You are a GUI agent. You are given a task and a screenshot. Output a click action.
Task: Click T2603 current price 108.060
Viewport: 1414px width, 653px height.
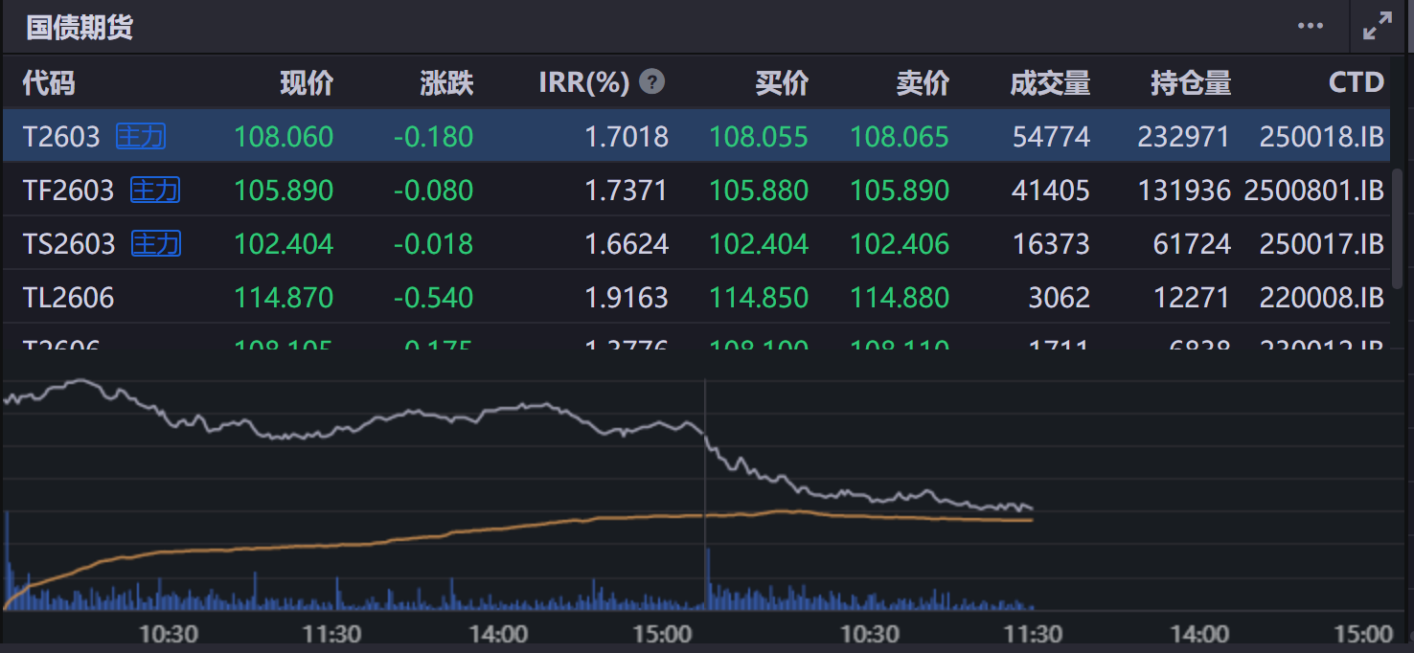click(x=284, y=137)
